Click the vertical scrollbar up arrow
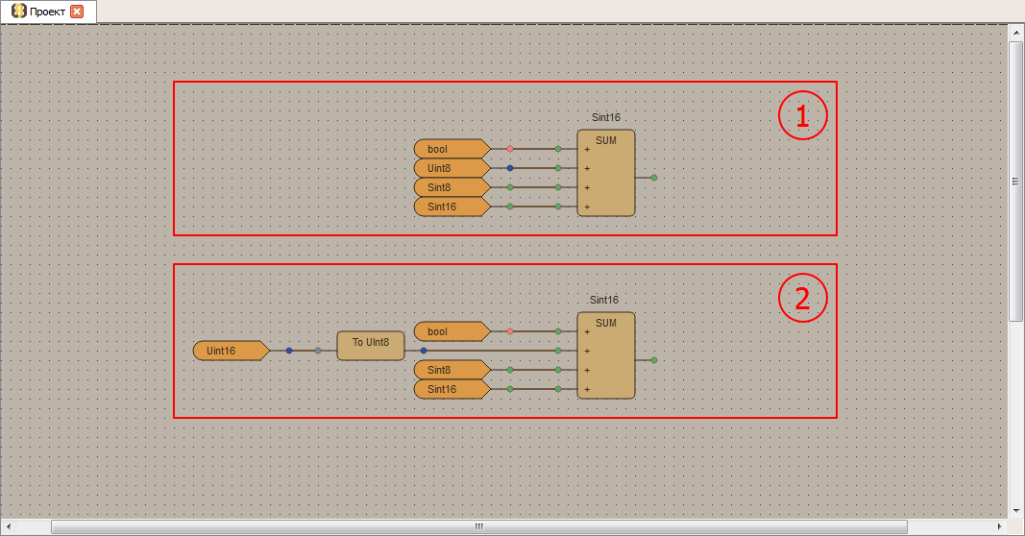The image size is (1025, 536). point(1016,33)
